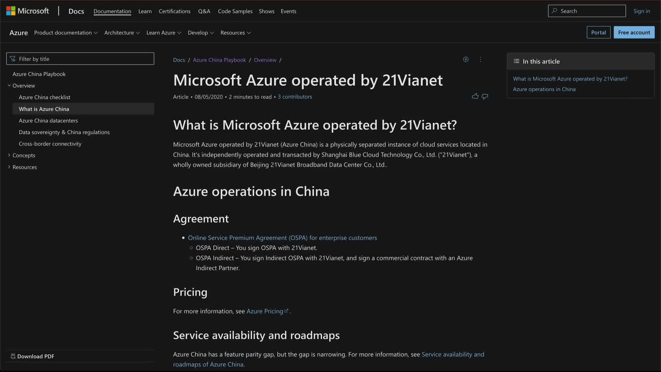Viewport: 661px width, 372px height.
Task: Click the Microsoft logo icon
Action: click(11, 11)
